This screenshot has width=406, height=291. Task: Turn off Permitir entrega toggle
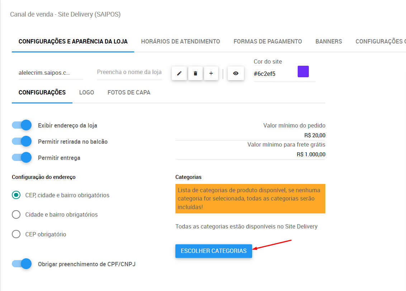pyautogui.click(x=22, y=157)
